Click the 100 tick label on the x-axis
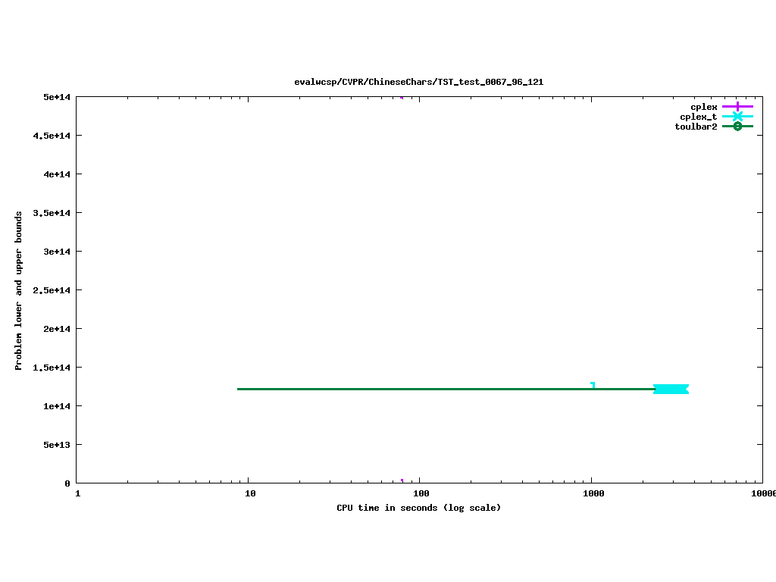This screenshot has width=776, height=582. point(420,494)
